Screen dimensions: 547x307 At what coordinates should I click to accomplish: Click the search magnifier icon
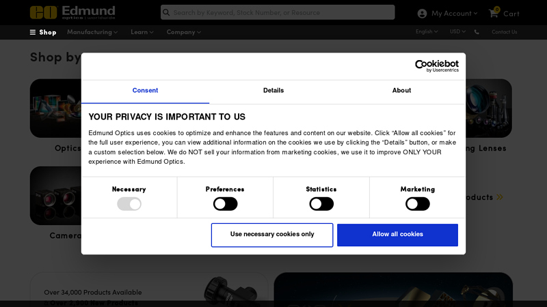click(167, 12)
